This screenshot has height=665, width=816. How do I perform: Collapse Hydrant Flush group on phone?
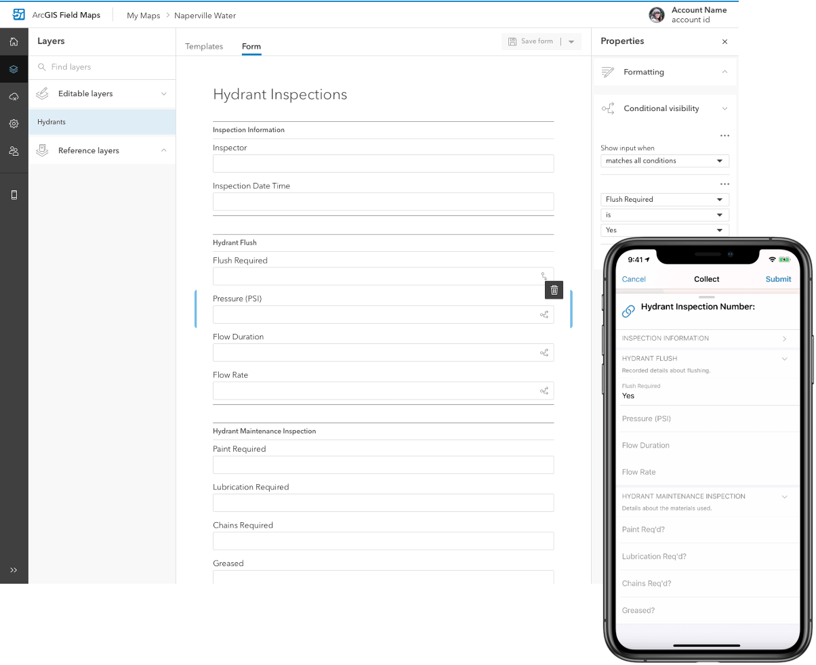point(784,358)
